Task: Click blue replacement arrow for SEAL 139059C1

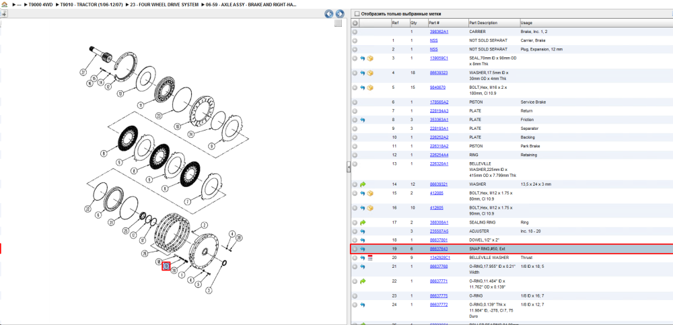Action: click(x=363, y=59)
